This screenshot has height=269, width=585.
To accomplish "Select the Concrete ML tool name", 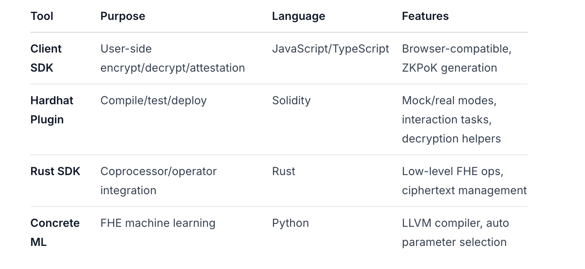I will pos(55,232).
